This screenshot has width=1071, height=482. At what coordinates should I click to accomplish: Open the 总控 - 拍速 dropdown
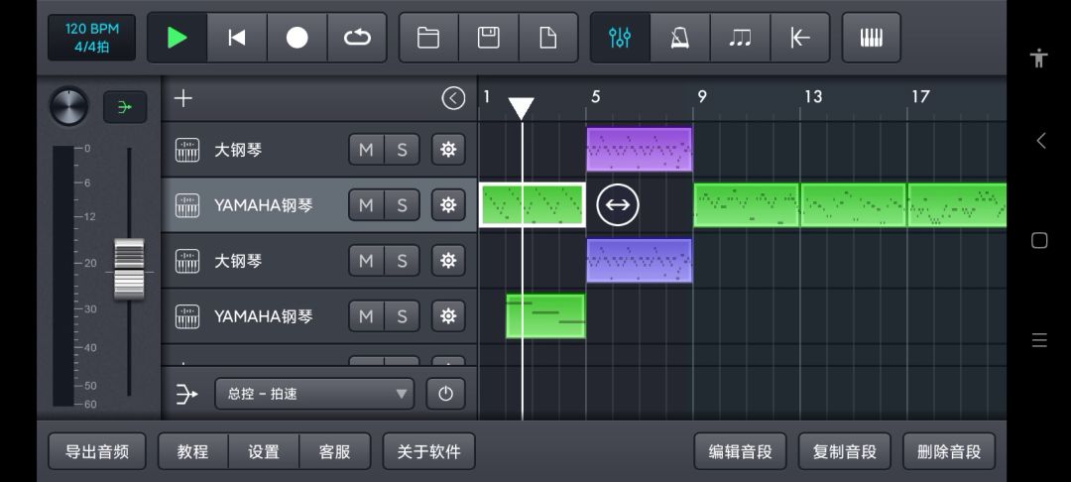[x=313, y=394]
